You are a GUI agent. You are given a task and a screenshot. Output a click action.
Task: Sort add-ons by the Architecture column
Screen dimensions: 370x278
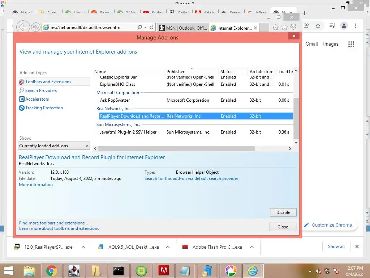click(x=262, y=72)
